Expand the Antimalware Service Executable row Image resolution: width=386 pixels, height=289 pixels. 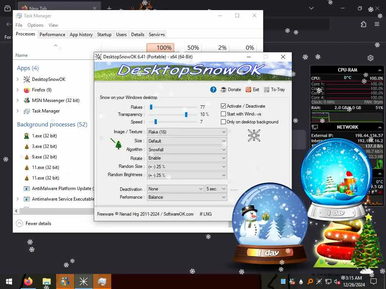pyautogui.click(x=17, y=199)
